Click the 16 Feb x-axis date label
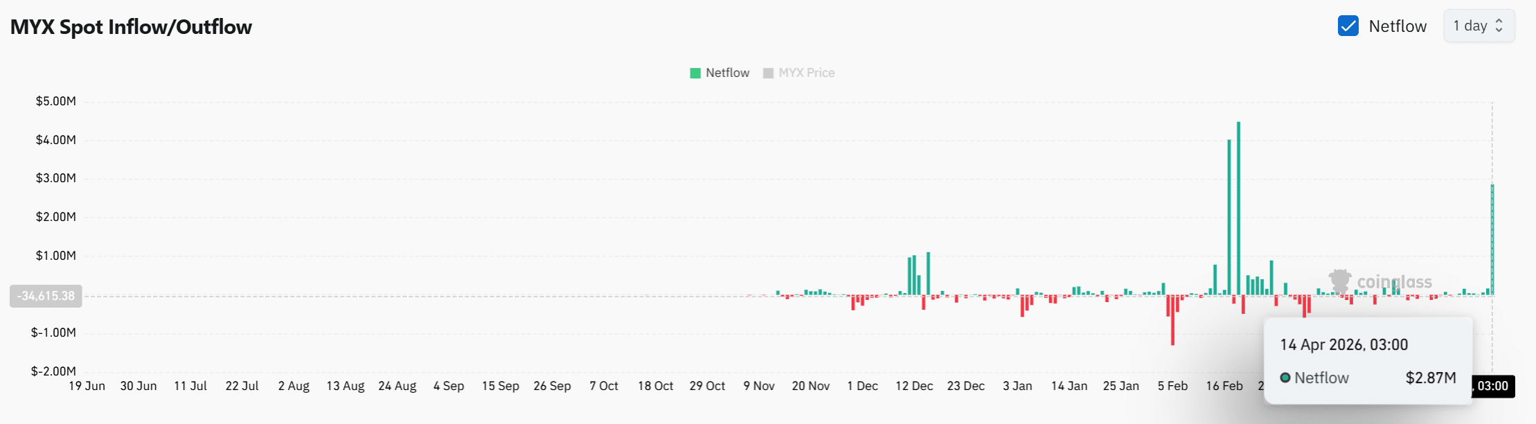Image resolution: width=1536 pixels, height=424 pixels. pos(1224,386)
